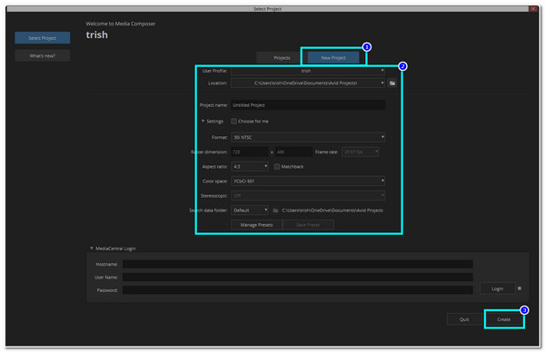Click the Welcome to Media Composer text
The width and height of the screenshot is (545, 352).
click(x=120, y=24)
